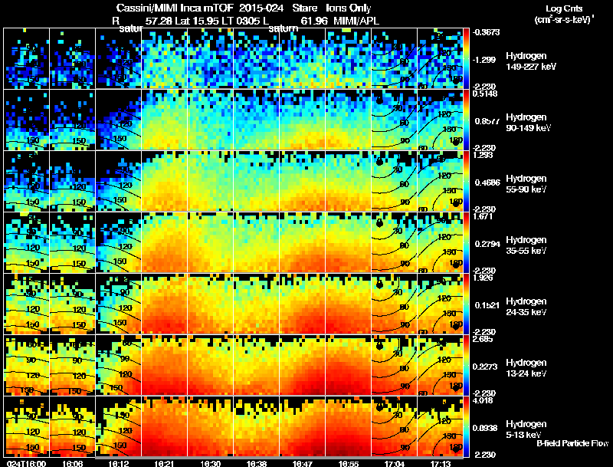Click the color bar beside Hydrogen 13-24 keV
The height and width of the screenshot is (467, 613).
click(466, 365)
